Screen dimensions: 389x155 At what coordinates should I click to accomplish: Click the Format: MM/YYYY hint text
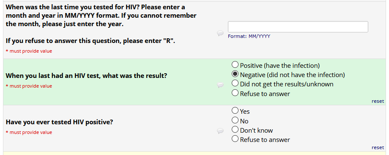(249, 36)
